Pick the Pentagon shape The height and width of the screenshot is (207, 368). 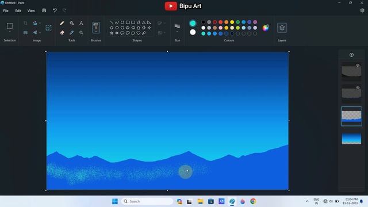117,28
